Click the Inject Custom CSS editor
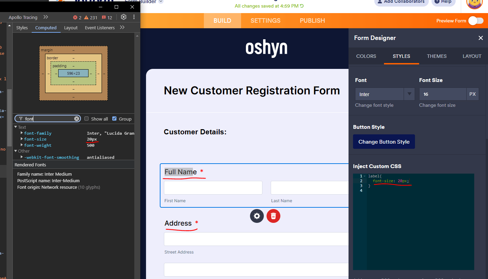Image resolution: width=488 pixels, height=279 pixels. [414, 222]
